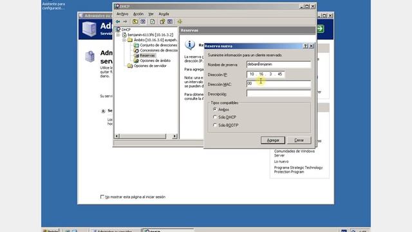Select the Ambos radio button

[215, 110]
